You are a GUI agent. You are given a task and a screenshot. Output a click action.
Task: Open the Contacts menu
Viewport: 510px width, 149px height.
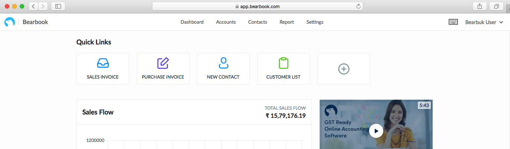tap(258, 22)
